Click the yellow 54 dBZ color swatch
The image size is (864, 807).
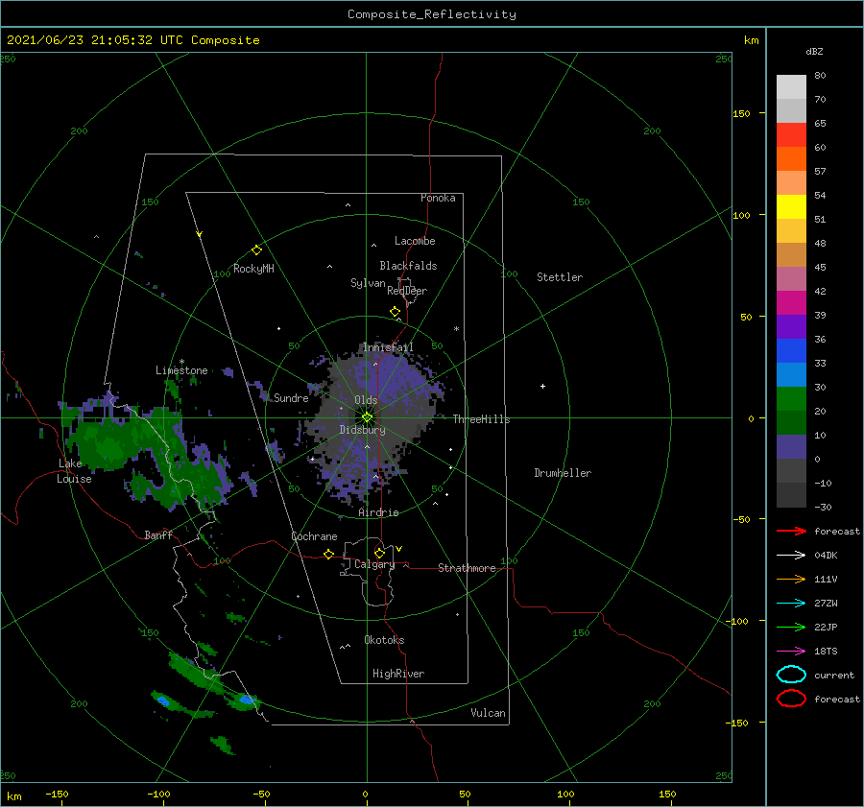pos(791,206)
